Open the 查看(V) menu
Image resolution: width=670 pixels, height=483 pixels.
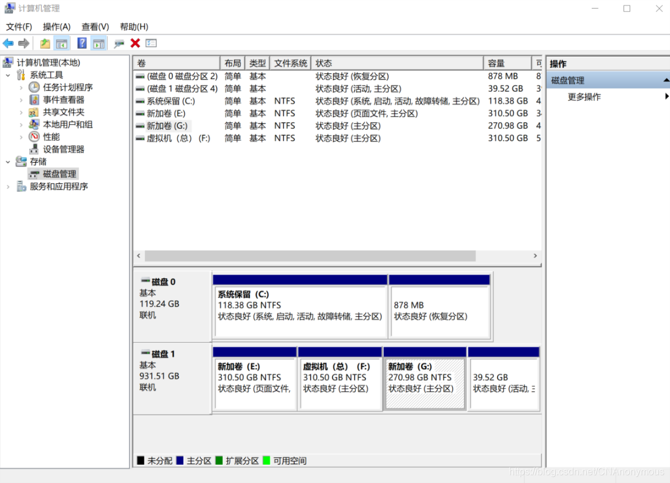[x=95, y=26]
